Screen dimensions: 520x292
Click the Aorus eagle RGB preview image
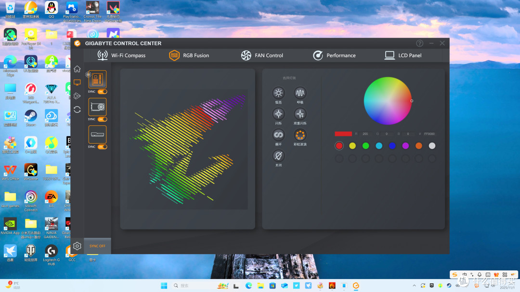(187, 149)
